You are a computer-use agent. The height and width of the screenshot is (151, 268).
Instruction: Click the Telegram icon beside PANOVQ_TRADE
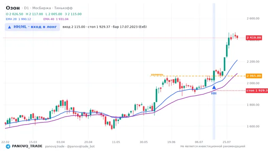[8, 146]
